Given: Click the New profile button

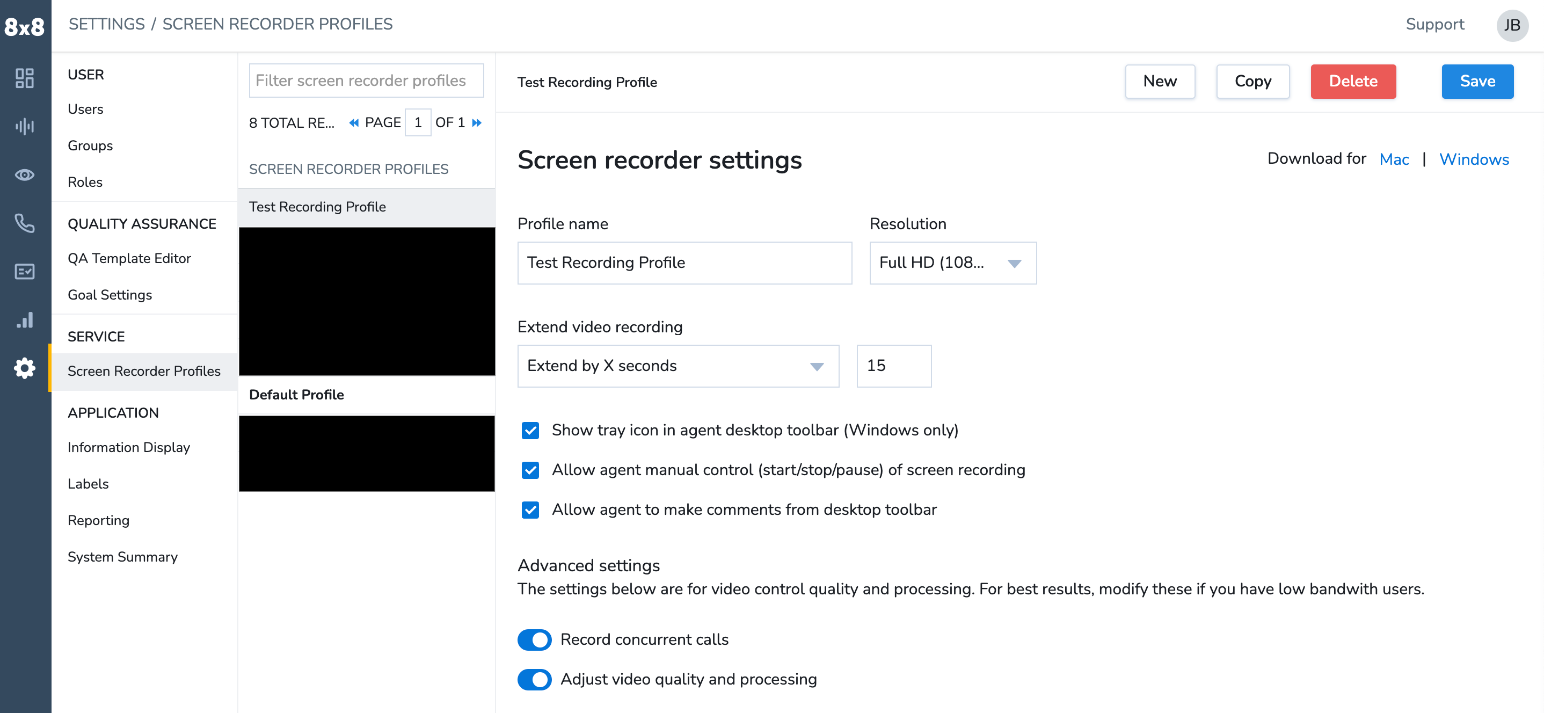Looking at the screenshot, I should coord(1159,82).
